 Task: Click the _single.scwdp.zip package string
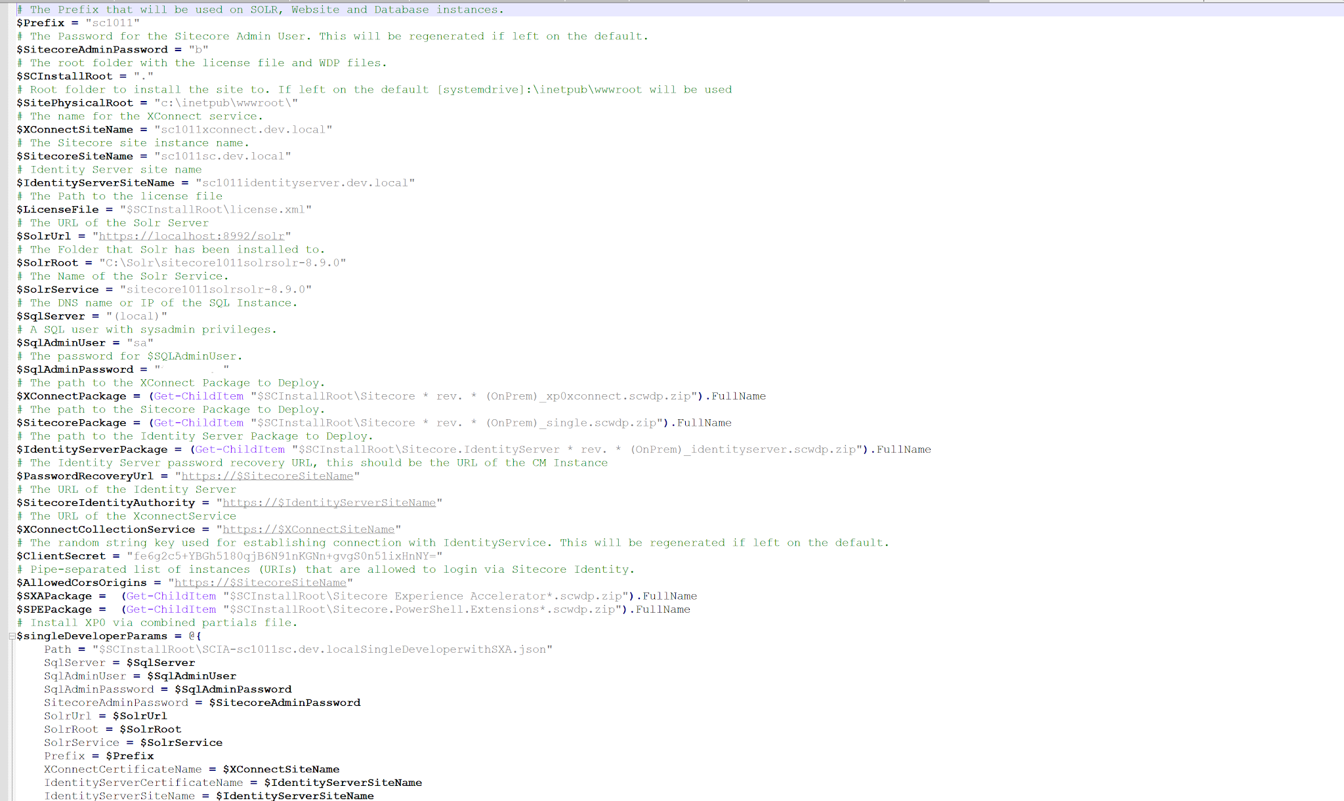[457, 422]
